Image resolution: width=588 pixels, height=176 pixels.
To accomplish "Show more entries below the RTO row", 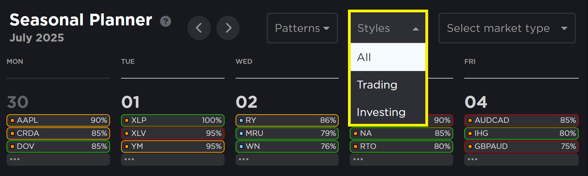I will click(x=401, y=160).
